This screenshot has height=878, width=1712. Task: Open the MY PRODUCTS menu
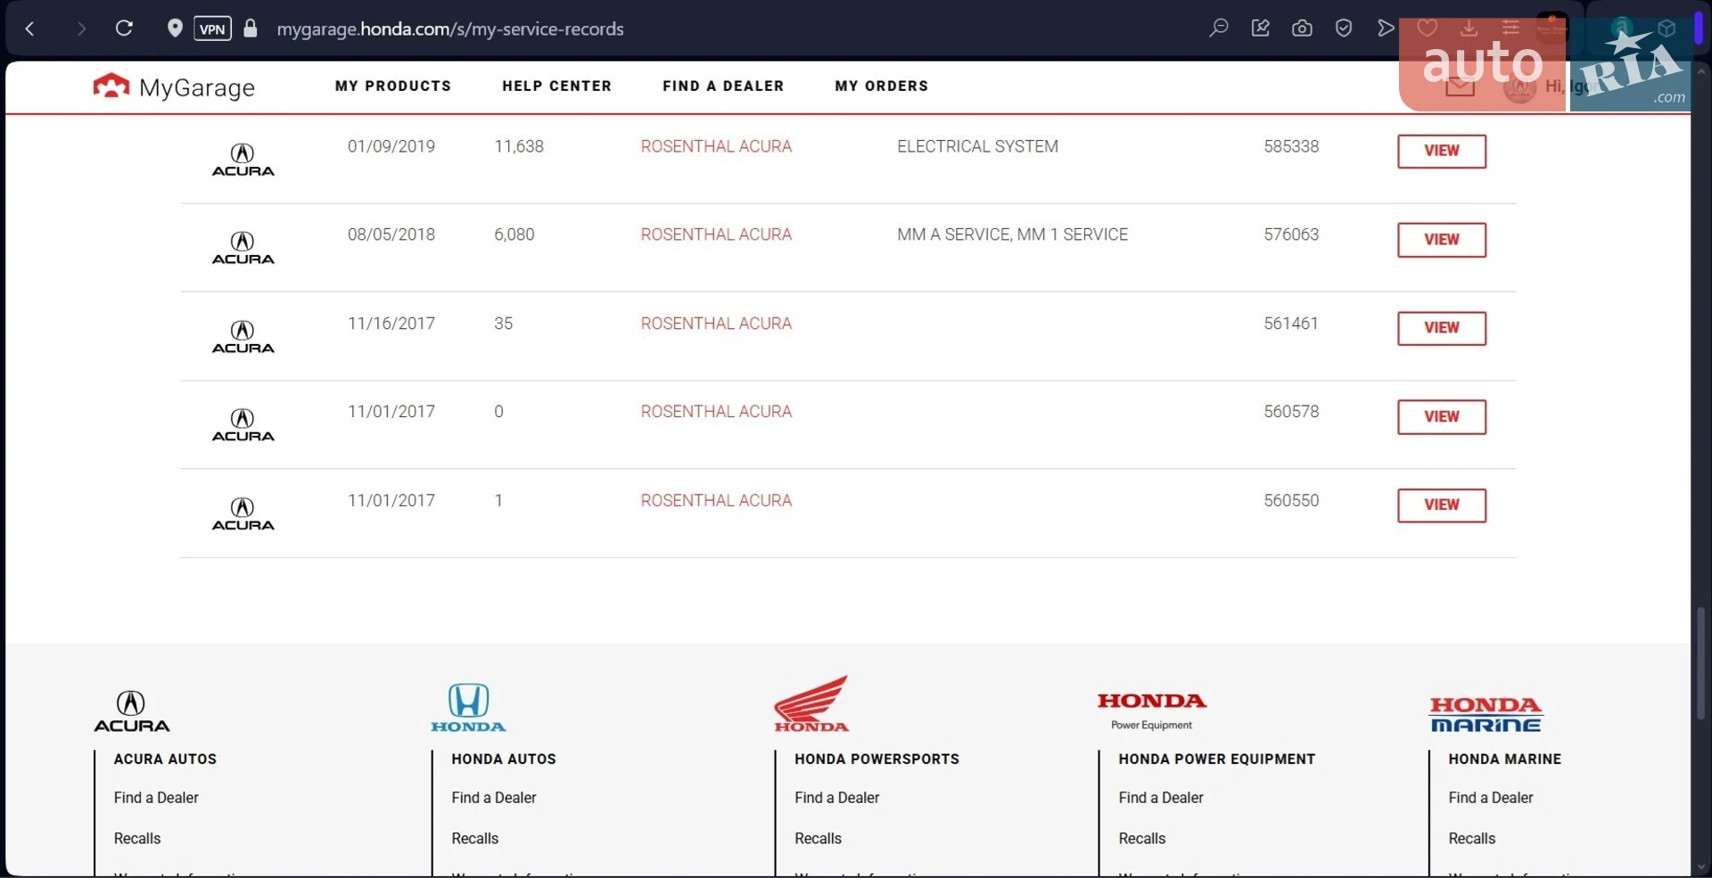point(393,86)
